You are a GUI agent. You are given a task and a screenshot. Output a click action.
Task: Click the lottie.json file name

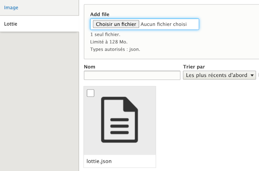[99, 161]
